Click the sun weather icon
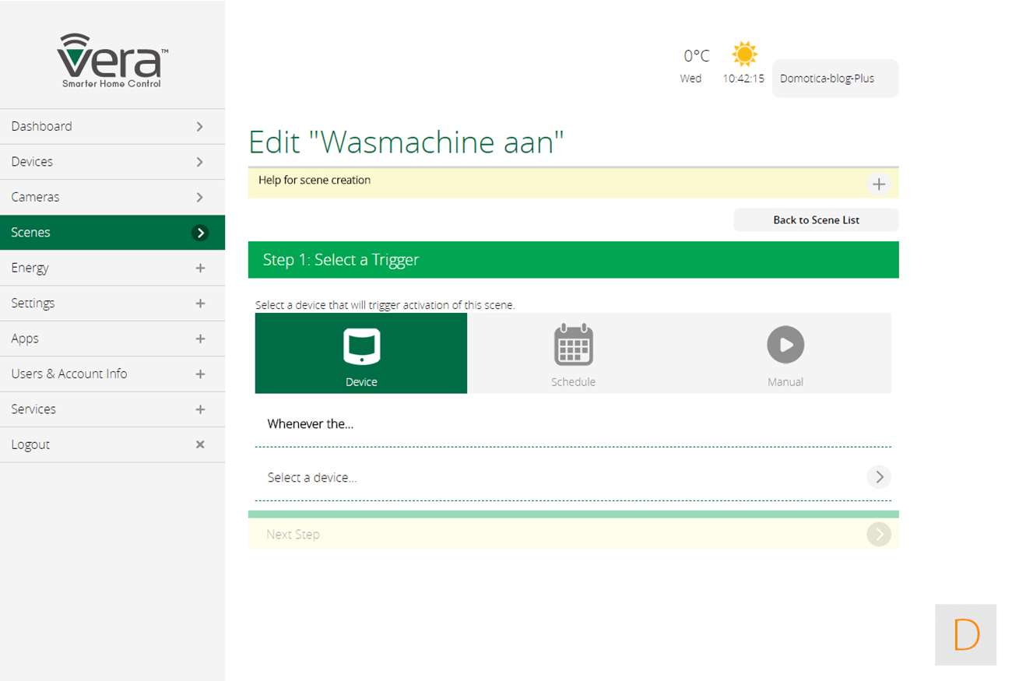Image resolution: width=1012 pixels, height=681 pixels. tap(744, 54)
